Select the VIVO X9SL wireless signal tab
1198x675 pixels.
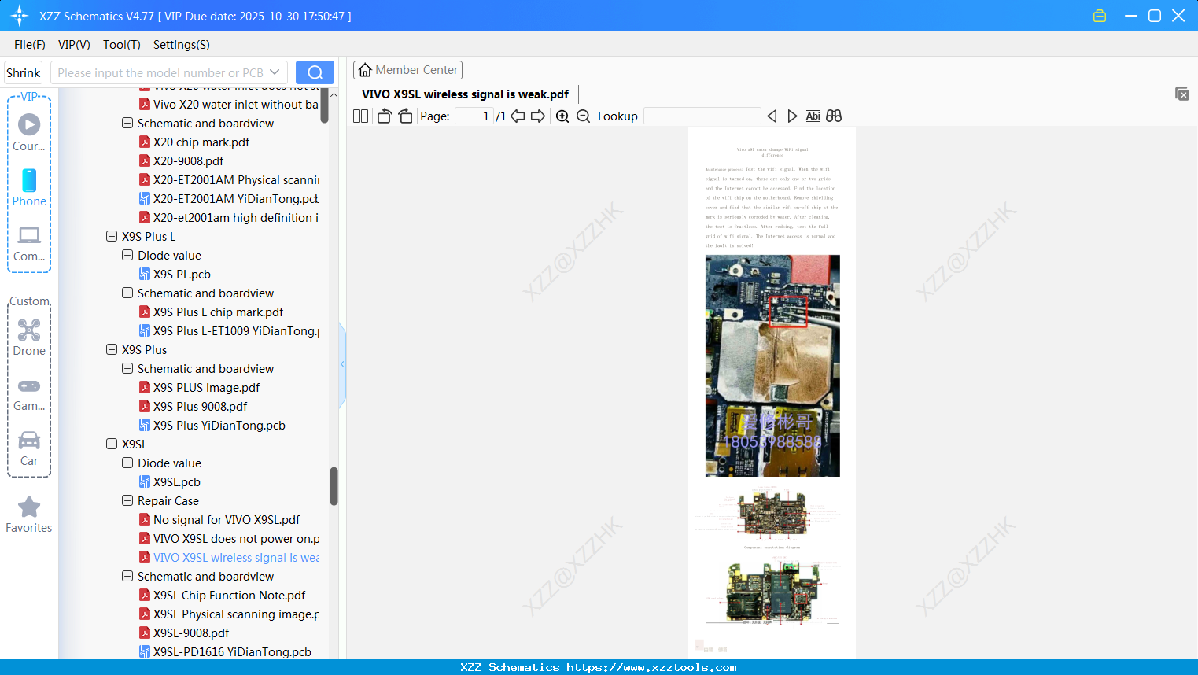coord(465,94)
